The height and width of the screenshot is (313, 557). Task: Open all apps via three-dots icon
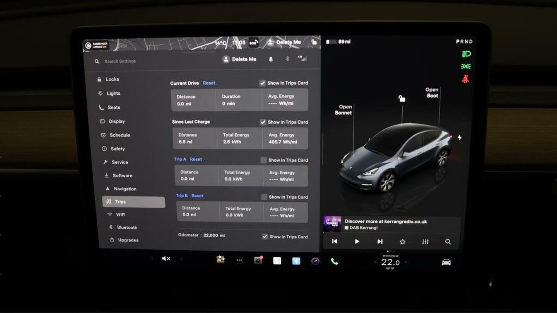click(239, 260)
